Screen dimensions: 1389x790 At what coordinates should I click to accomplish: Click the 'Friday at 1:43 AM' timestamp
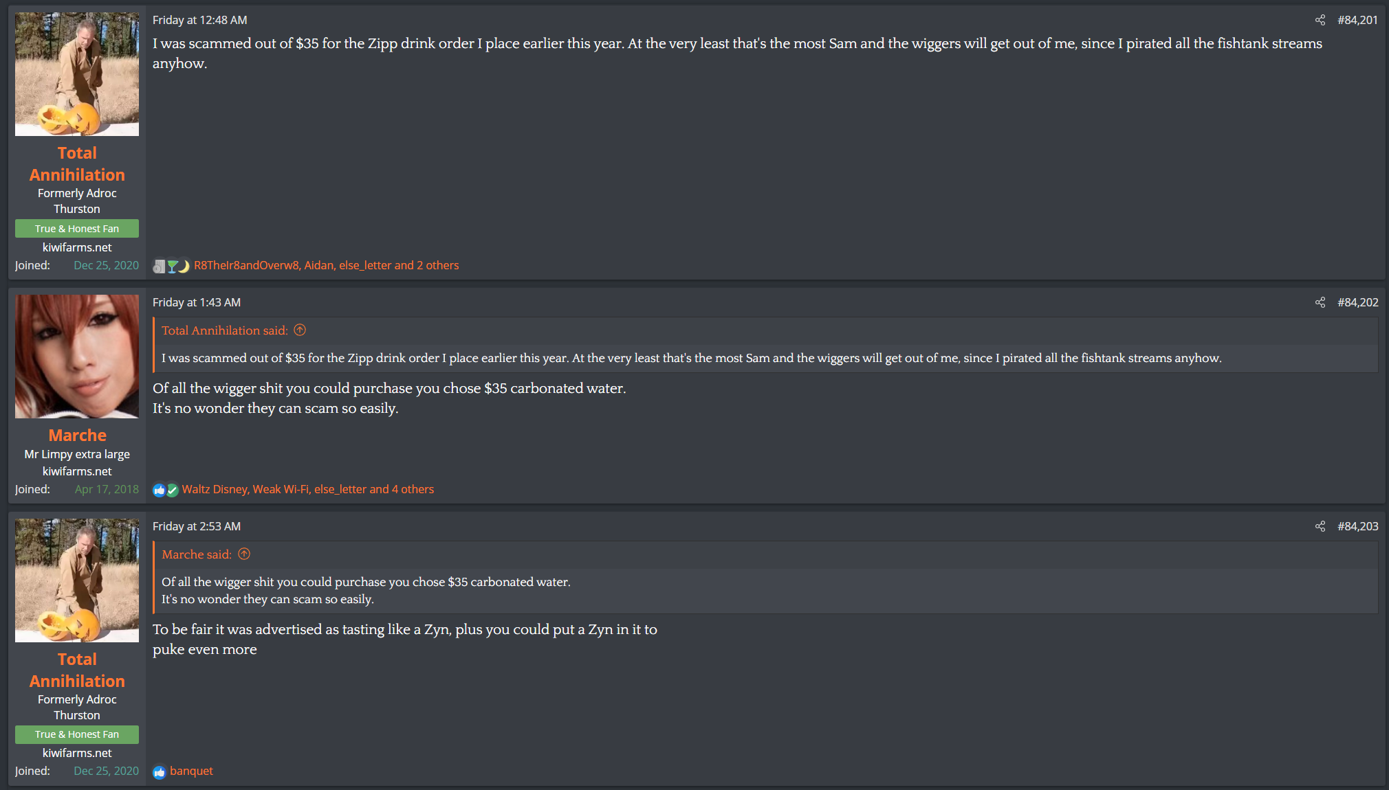click(197, 302)
